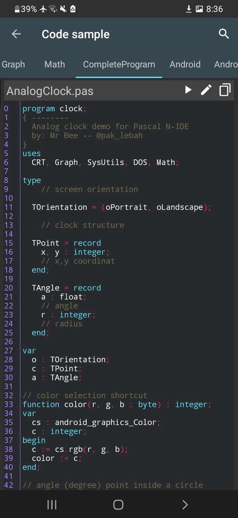Tap the download icon in status bar
This screenshot has height=518, width=238.
188,8
